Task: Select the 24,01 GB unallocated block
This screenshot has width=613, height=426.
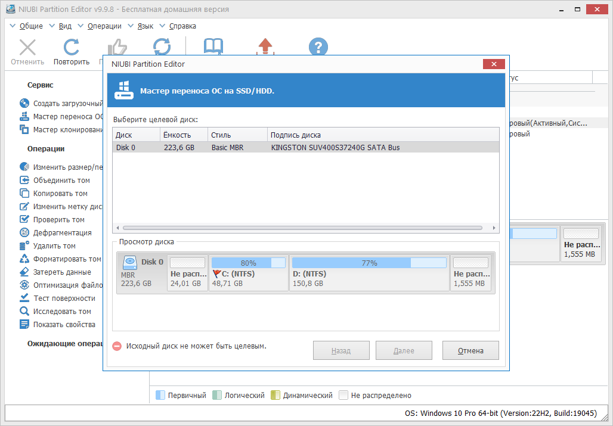Action: pyautogui.click(x=188, y=273)
